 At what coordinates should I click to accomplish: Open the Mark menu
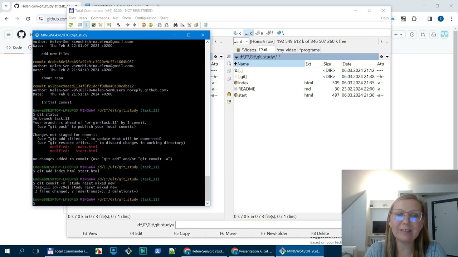click(x=83, y=18)
